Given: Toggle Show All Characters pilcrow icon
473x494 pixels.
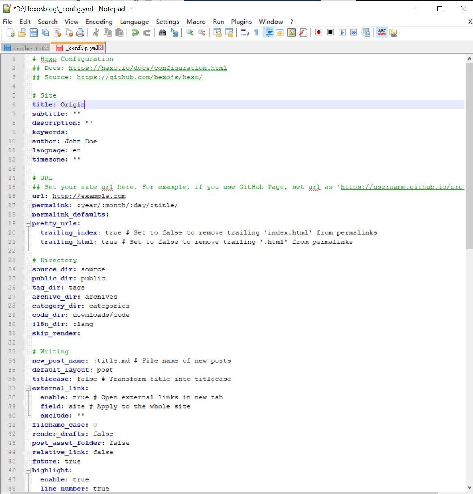Looking at the screenshot, I should (256, 33).
